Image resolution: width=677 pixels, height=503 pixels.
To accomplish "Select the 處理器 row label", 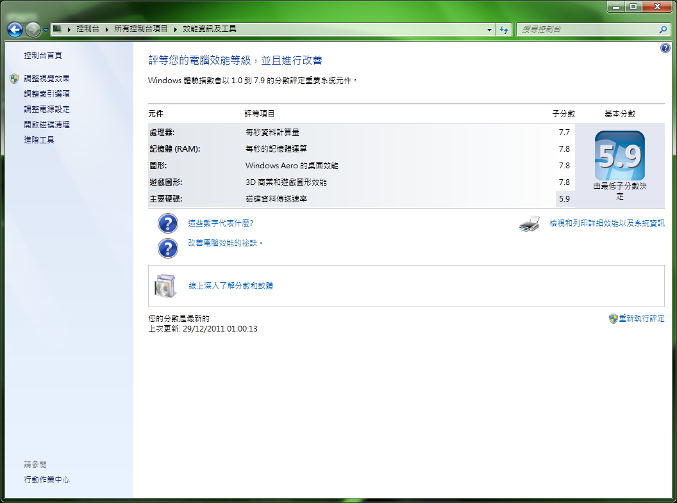I will [162, 132].
